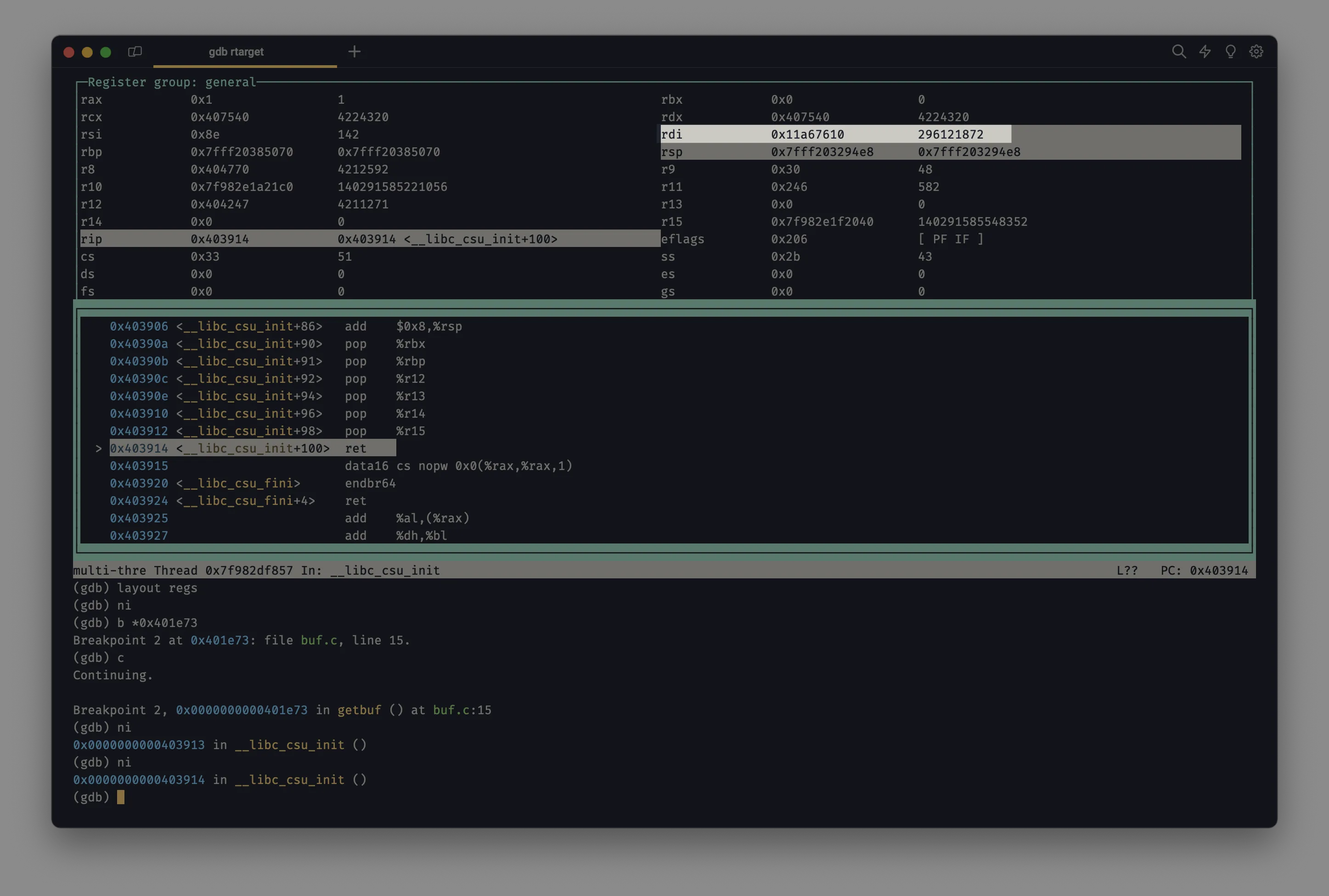This screenshot has width=1329, height=896.
Task: Click rsi decimal value 142
Action: [x=348, y=134]
